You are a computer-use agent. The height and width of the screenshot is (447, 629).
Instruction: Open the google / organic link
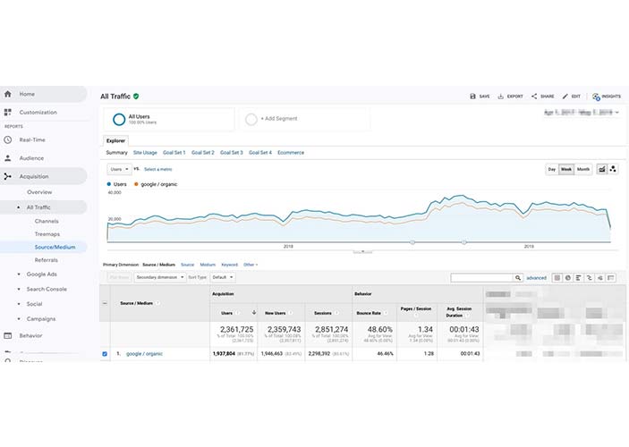(x=144, y=354)
